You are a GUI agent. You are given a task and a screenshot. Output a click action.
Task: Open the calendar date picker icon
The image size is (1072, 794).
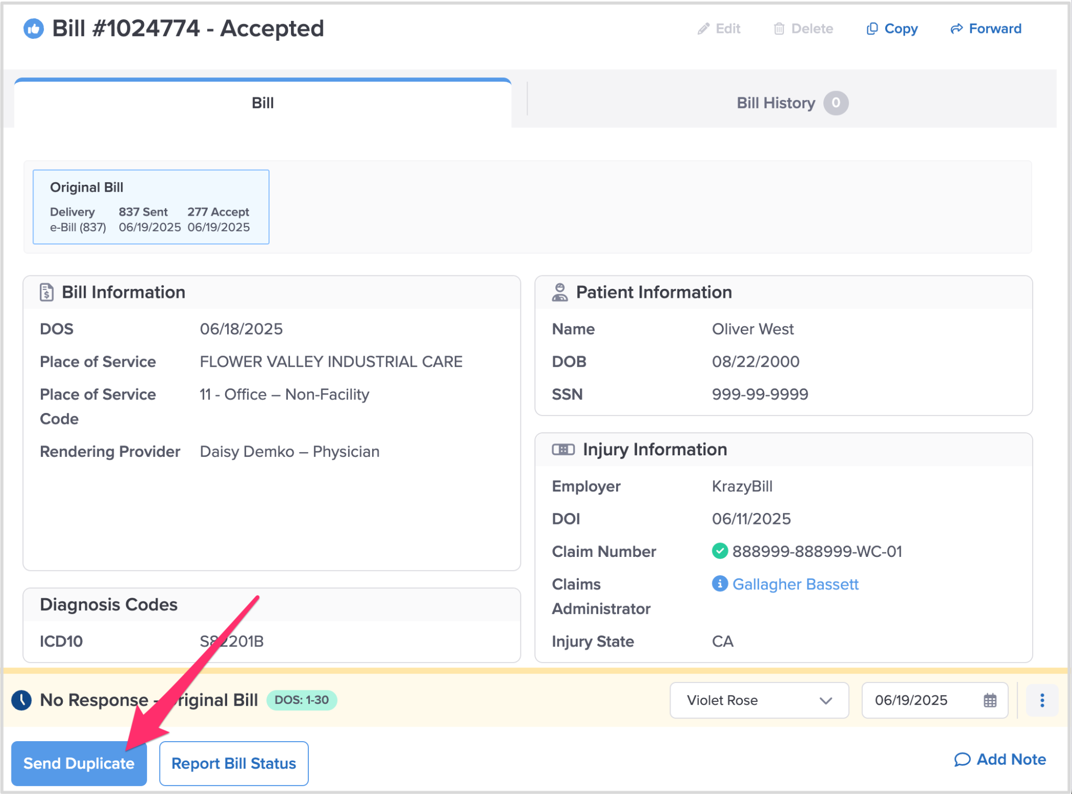(990, 700)
